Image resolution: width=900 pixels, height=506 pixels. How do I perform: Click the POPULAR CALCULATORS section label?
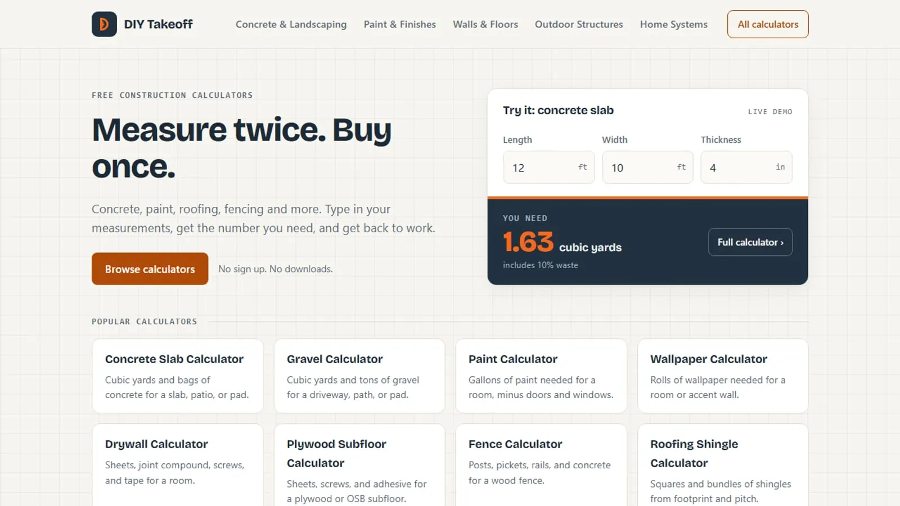[x=145, y=322]
